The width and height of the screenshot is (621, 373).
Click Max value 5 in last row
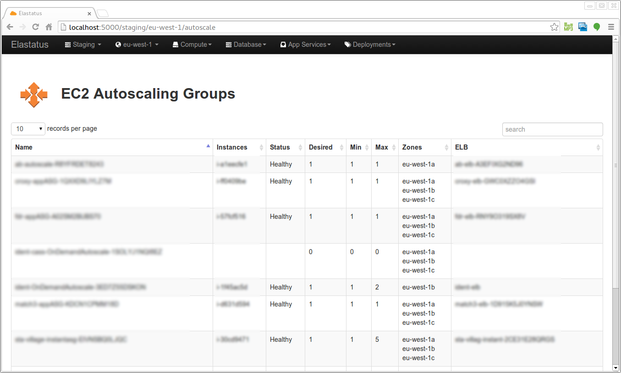coord(377,340)
